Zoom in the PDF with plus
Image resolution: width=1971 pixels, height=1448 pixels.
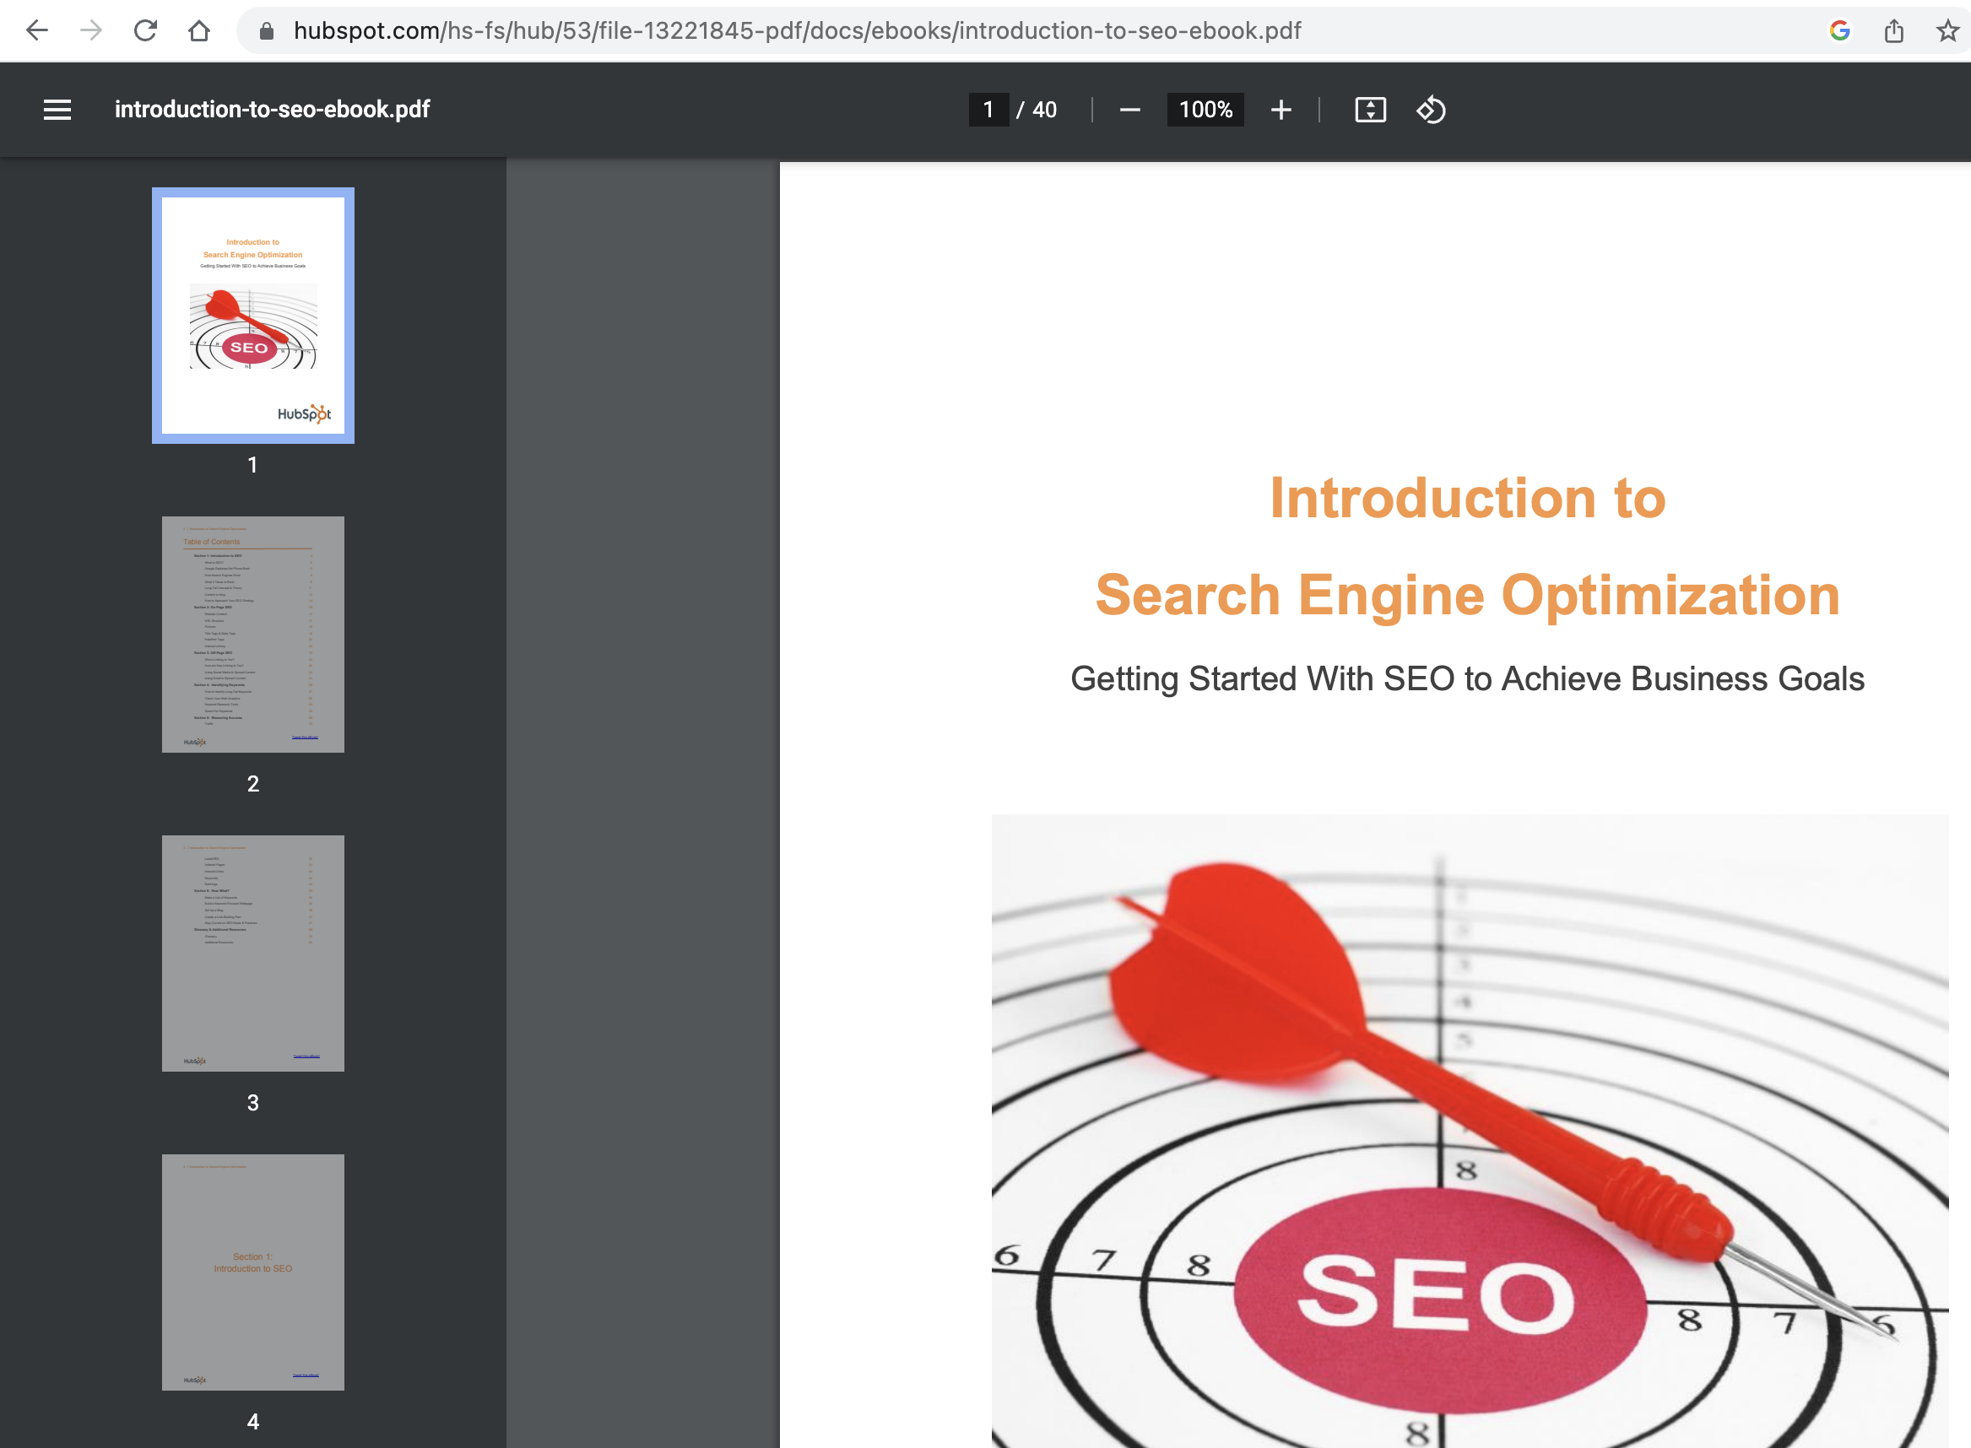tap(1281, 110)
